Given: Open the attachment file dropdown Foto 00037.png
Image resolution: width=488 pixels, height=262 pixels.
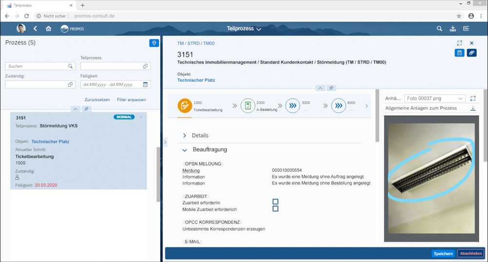Looking at the screenshot, I should [x=434, y=98].
